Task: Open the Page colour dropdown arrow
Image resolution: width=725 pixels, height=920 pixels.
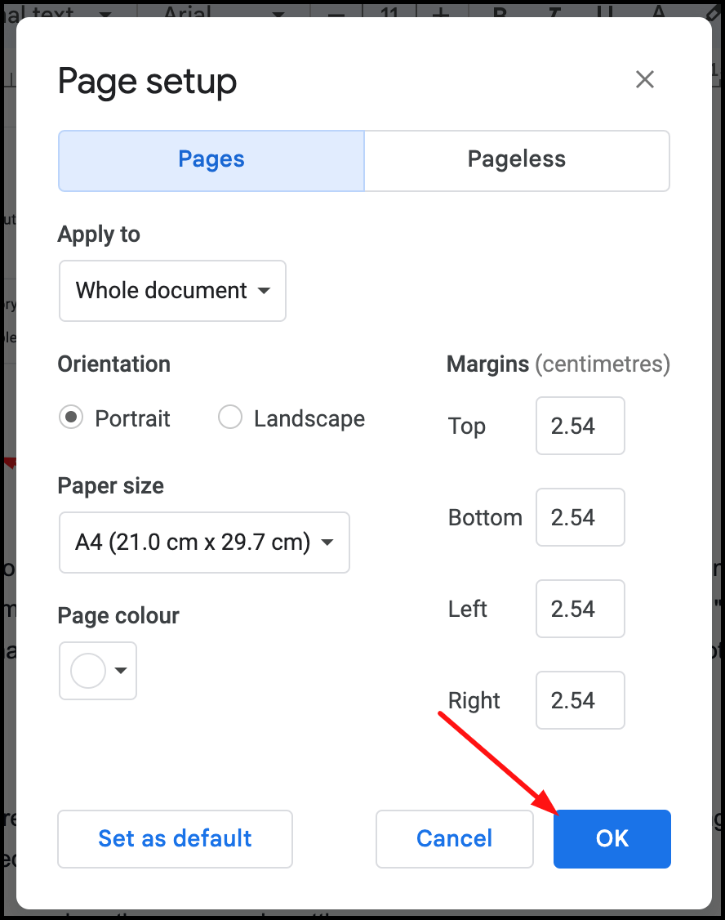Action: pyautogui.click(x=121, y=671)
